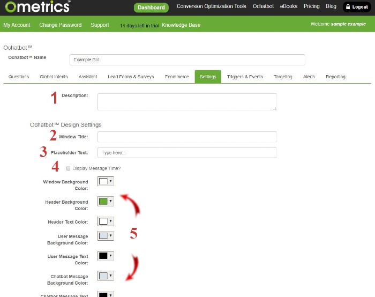Go to the Reporting tab
The image size is (375, 297).
pyautogui.click(x=335, y=77)
